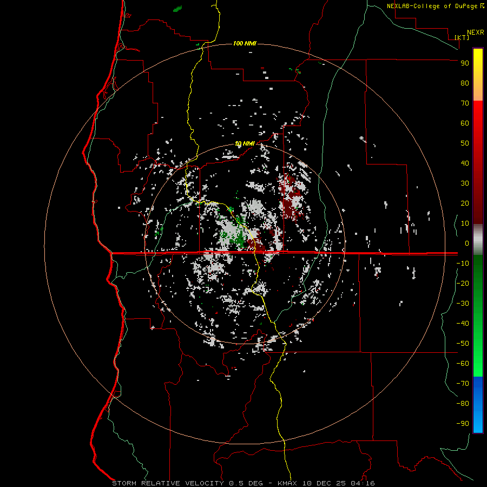Click the NEXR label at top right
The width and height of the screenshot is (487, 487).
click(x=476, y=32)
